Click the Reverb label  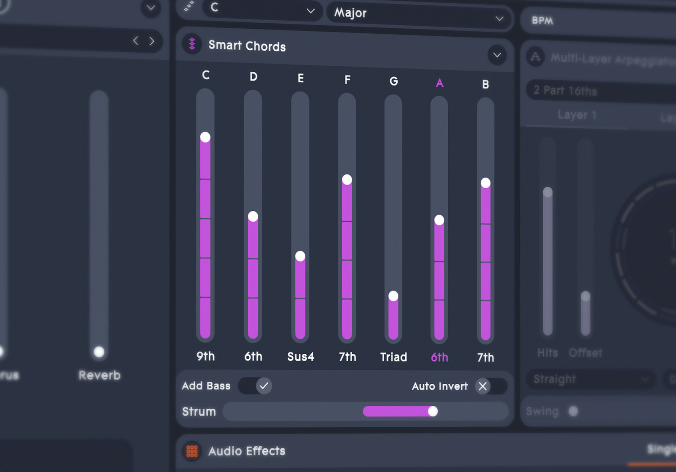[x=100, y=375]
